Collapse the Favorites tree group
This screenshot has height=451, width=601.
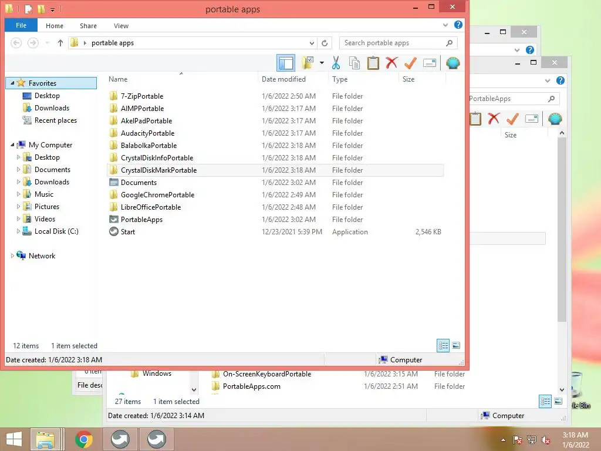(x=12, y=83)
